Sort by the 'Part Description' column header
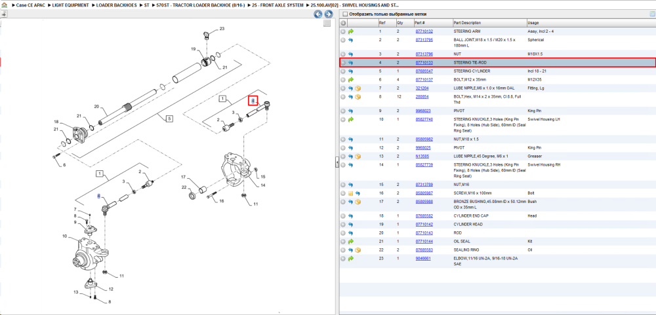Image resolution: width=656 pixels, height=315 pixels. [x=467, y=22]
